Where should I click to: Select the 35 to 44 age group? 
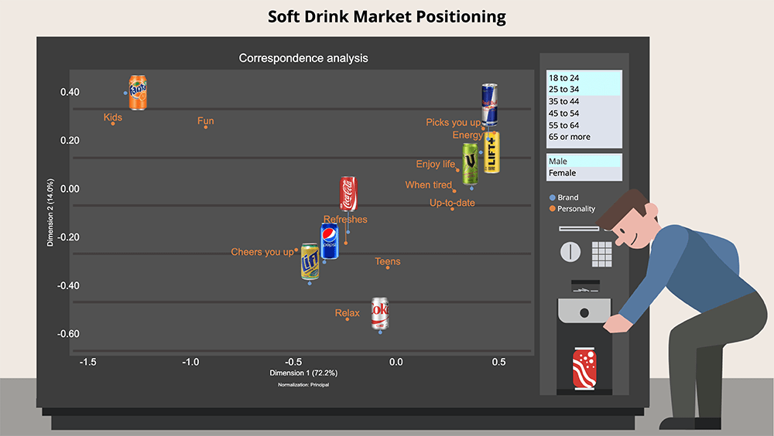click(583, 101)
